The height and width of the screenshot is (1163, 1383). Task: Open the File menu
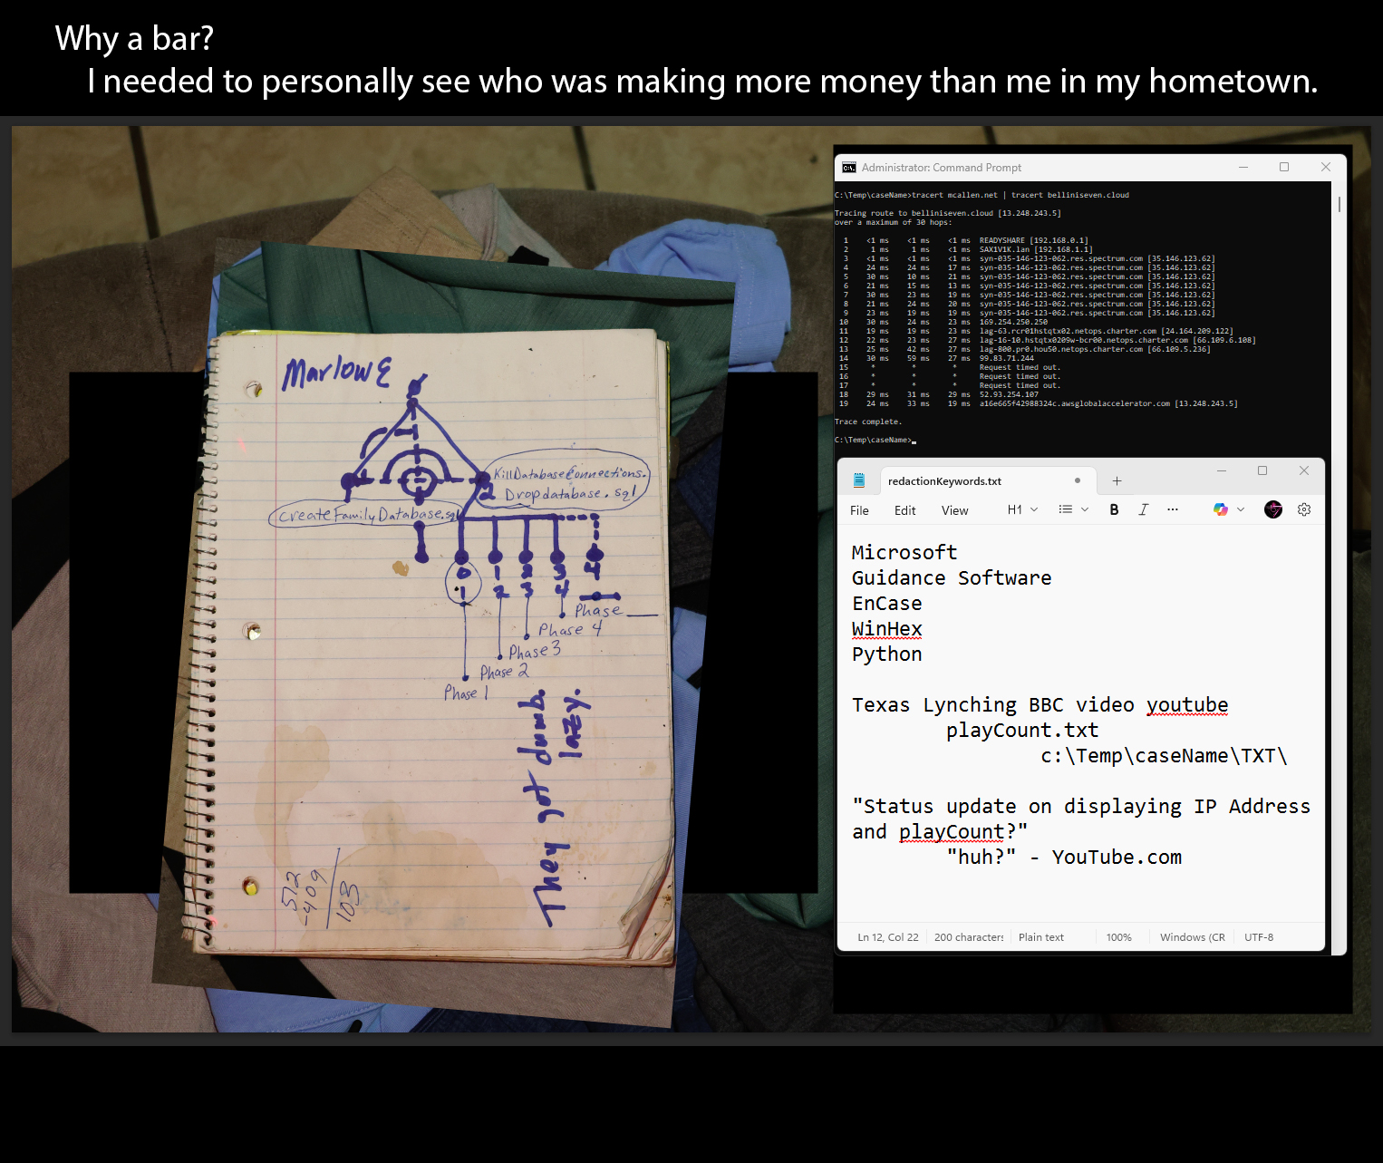pos(859,510)
